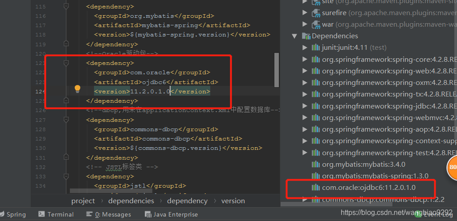Expand the spring-context-support dependency node
The width and height of the screenshot is (457, 221).
pyautogui.click(x=305, y=141)
